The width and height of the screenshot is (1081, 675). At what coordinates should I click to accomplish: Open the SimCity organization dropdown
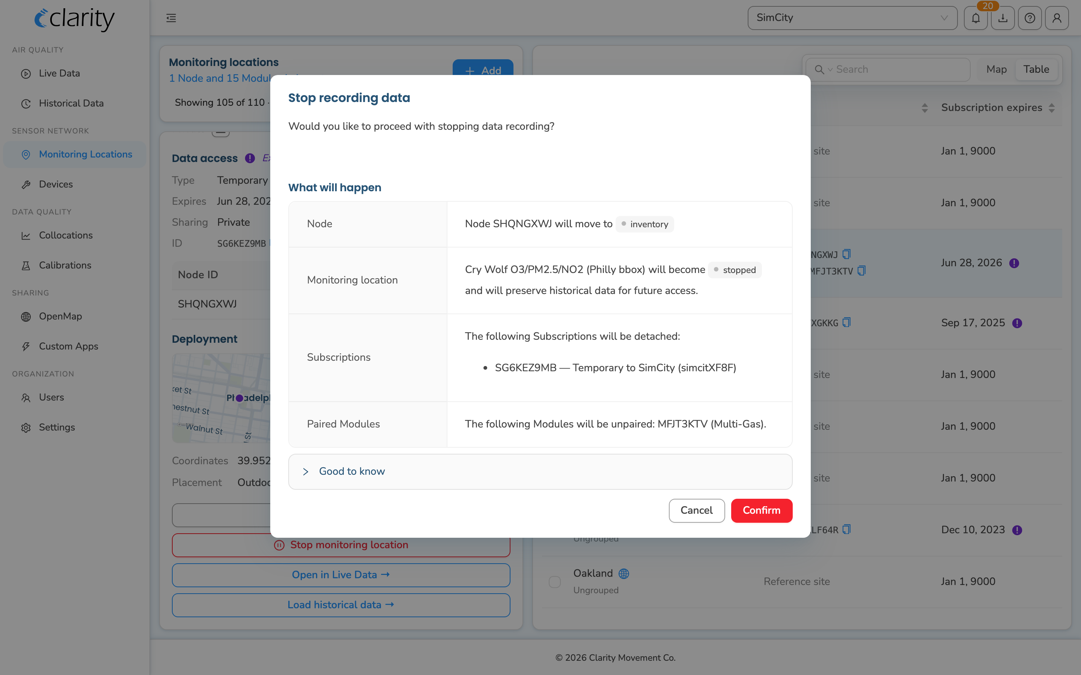[x=852, y=18]
